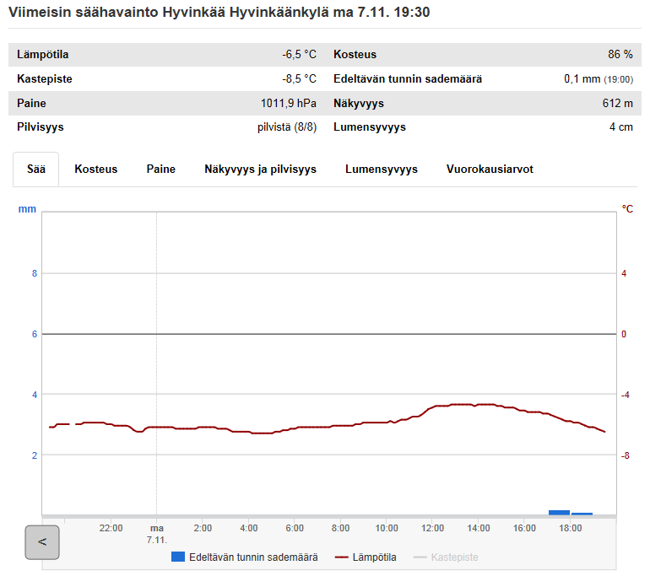Click the grey chart scrollbar above time labels
Viewport: 650px width, 576px height.
[329, 517]
